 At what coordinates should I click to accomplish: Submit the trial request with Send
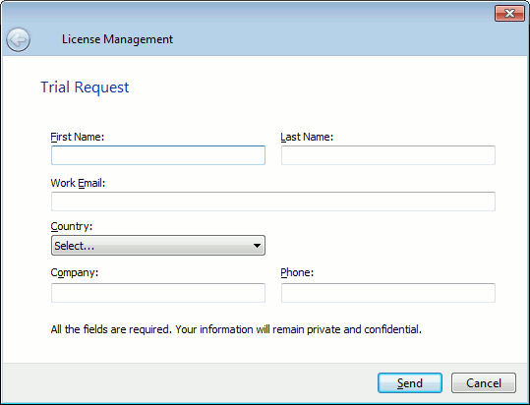tap(410, 383)
